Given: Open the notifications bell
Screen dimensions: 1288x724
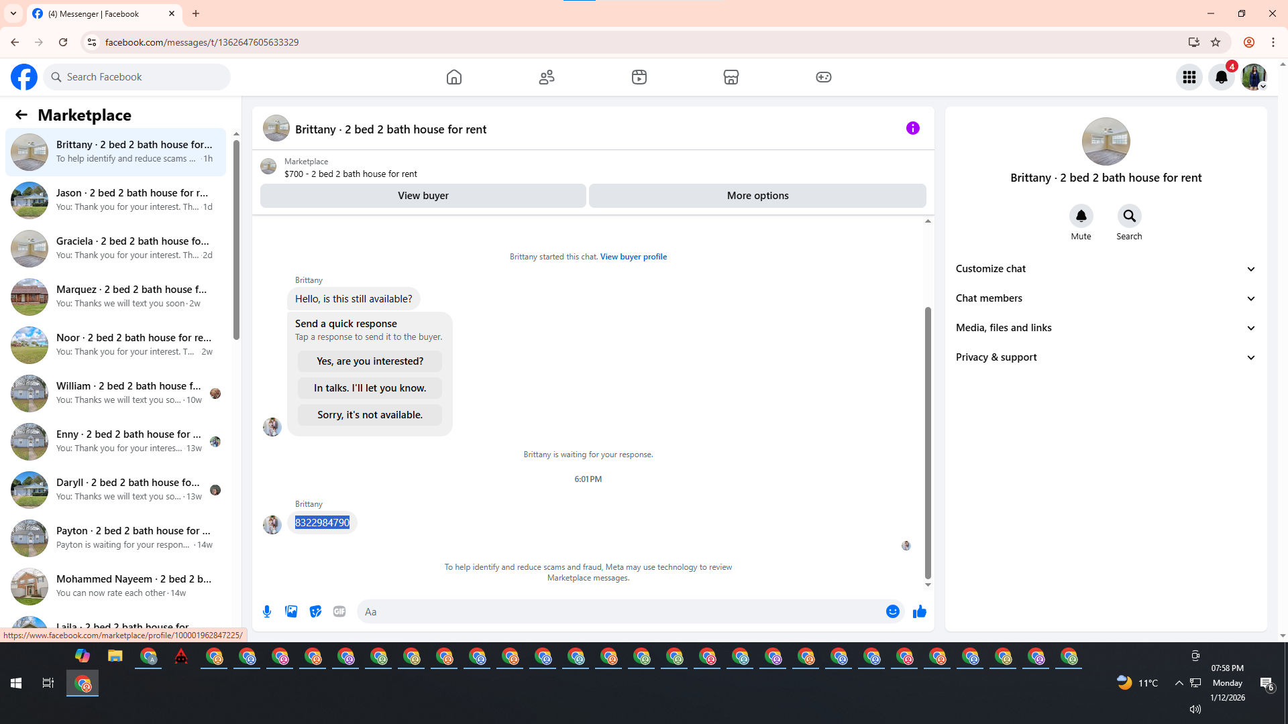Looking at the screenshot, I should click(1221, 77).
